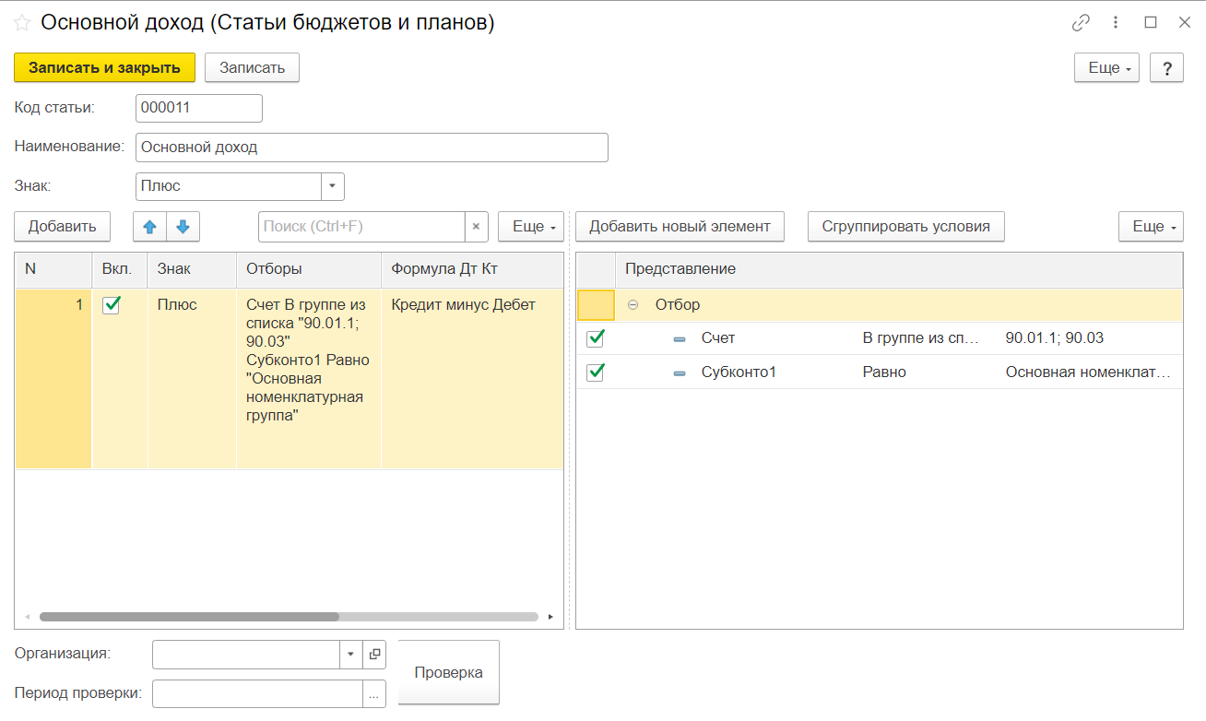Click the value "Основная номенклат…"
1206x721 pixels.
[1088, 372]
